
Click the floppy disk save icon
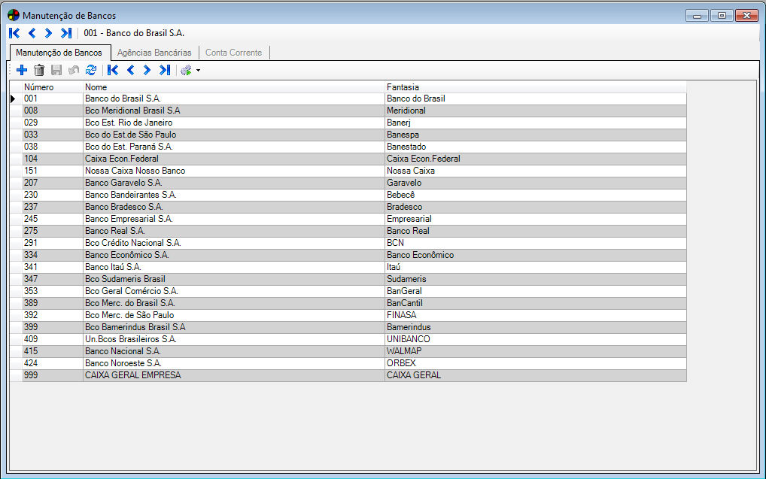pyautogui.click(x=56, y=70)
